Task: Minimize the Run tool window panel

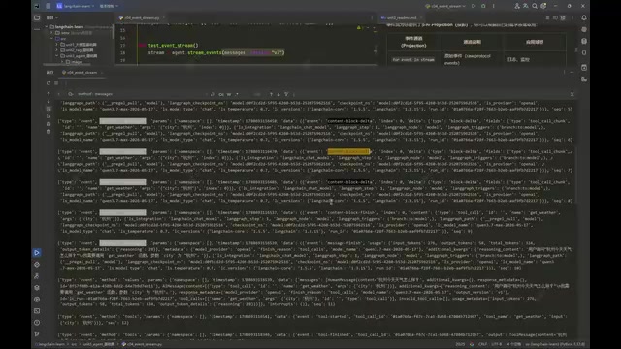Action: click(572, 73)
